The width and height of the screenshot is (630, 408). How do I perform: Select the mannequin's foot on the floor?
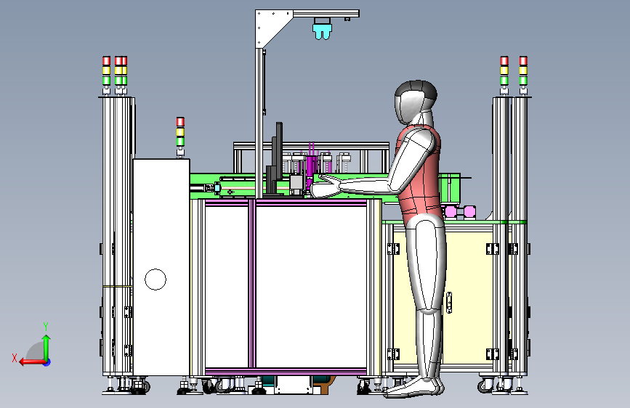click(414, 388)
